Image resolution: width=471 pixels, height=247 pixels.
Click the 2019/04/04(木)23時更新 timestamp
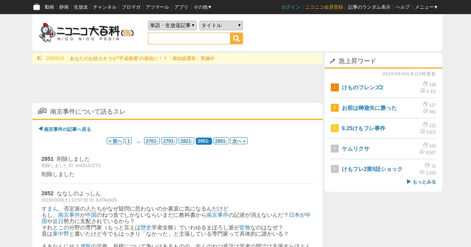point(409,74)
